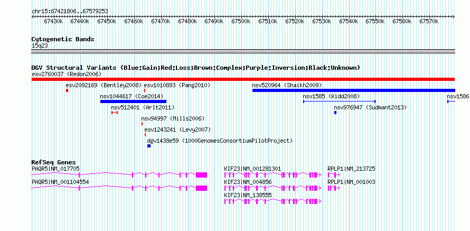Click the blue nsv520964 Shaikh2009 gain bar

click(354, 90)
